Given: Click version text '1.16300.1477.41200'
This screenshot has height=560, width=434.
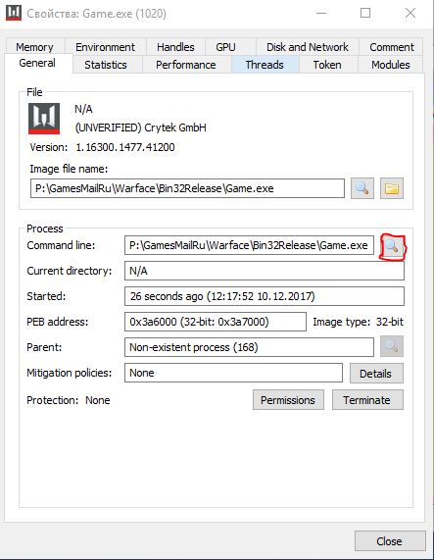Looking at the screenshot, I should [x=125, y=147].
